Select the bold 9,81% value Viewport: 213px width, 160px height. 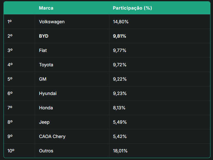coord(120,36)
